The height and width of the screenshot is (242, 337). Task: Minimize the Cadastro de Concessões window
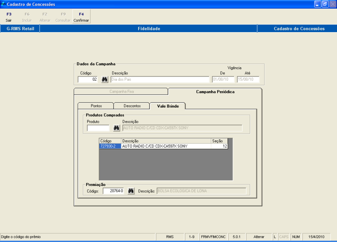318,4
